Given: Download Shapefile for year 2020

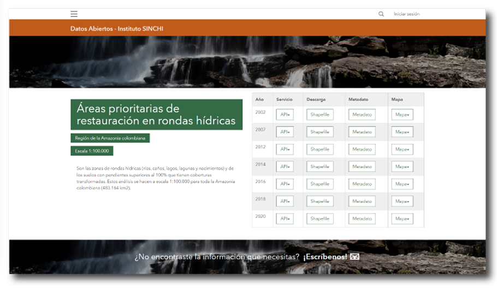Looking at the screenshot, I should tap(319, 219).
